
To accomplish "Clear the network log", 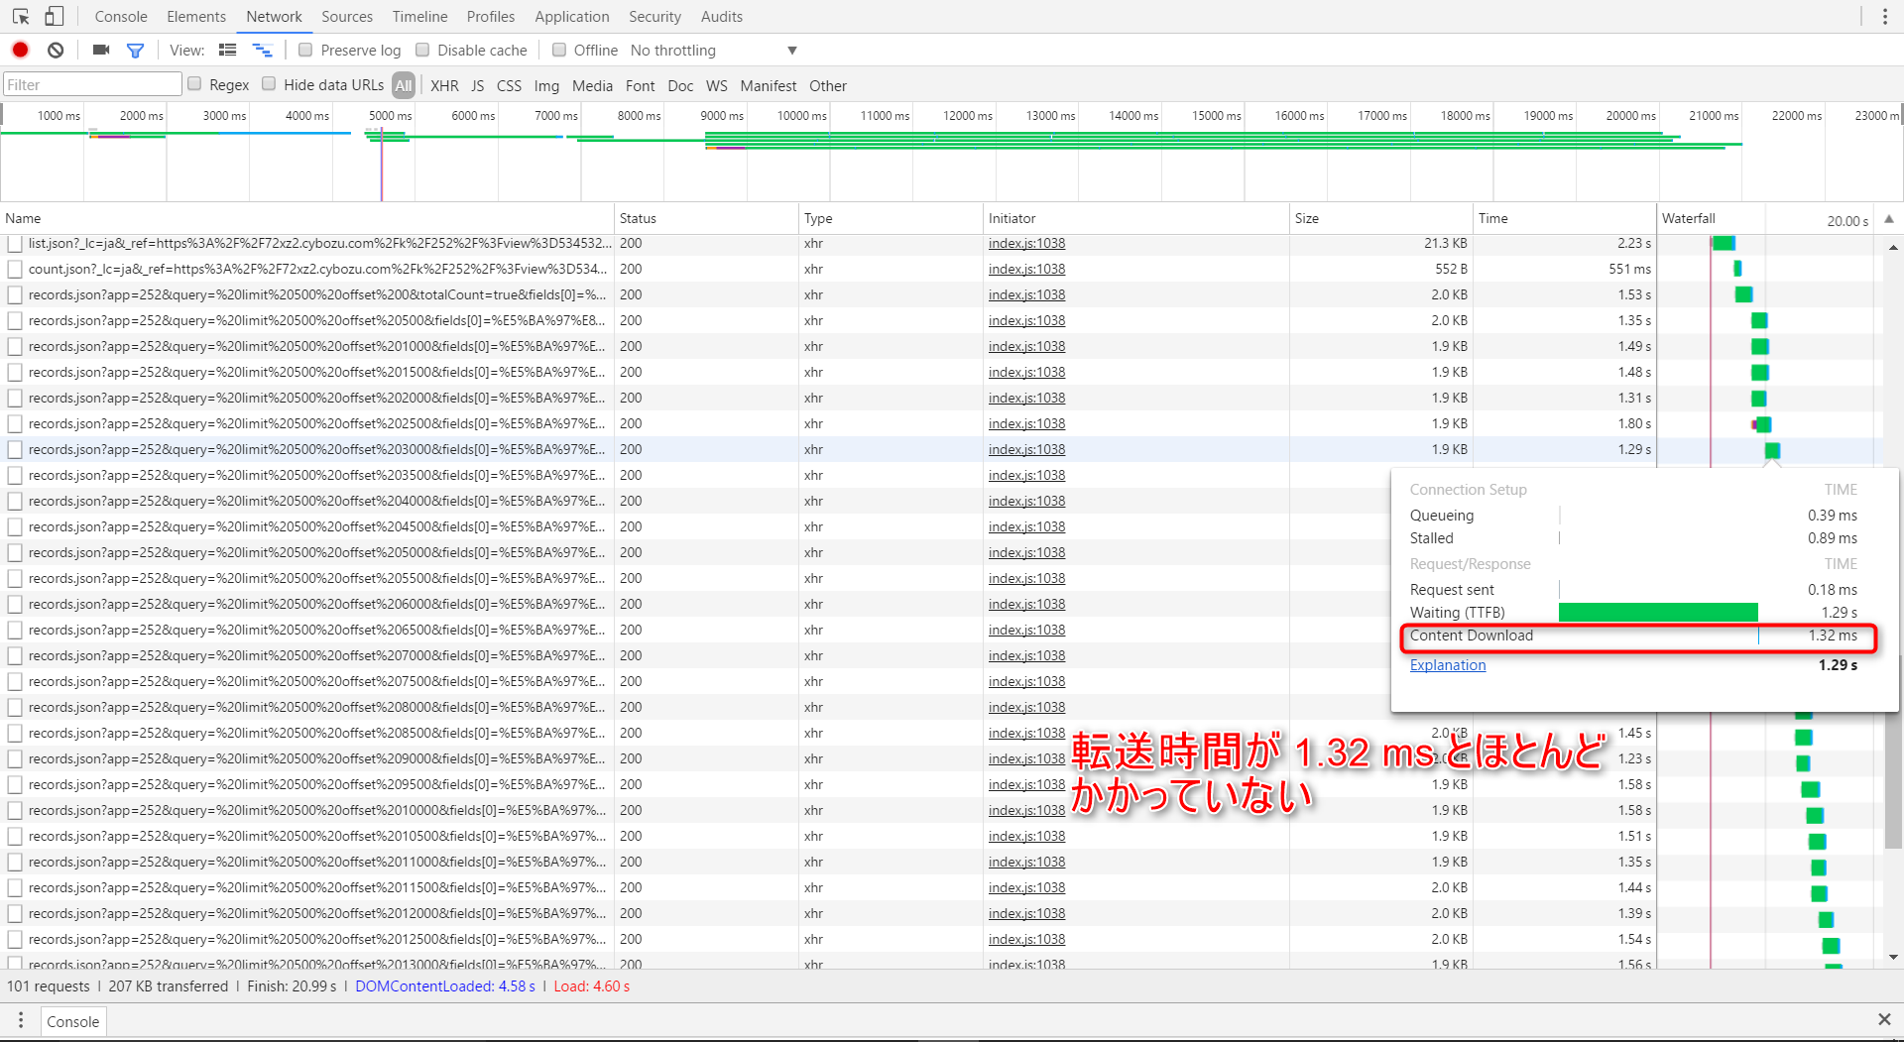I will [56, 50].
